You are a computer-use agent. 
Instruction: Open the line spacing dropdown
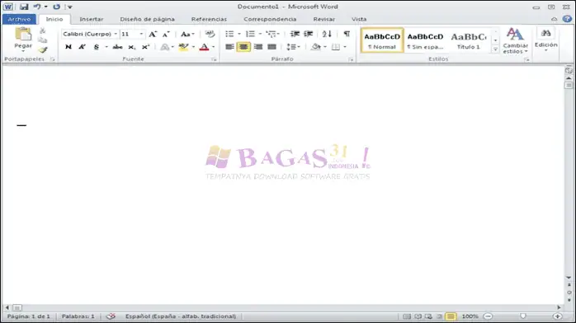tap(293, 47)
